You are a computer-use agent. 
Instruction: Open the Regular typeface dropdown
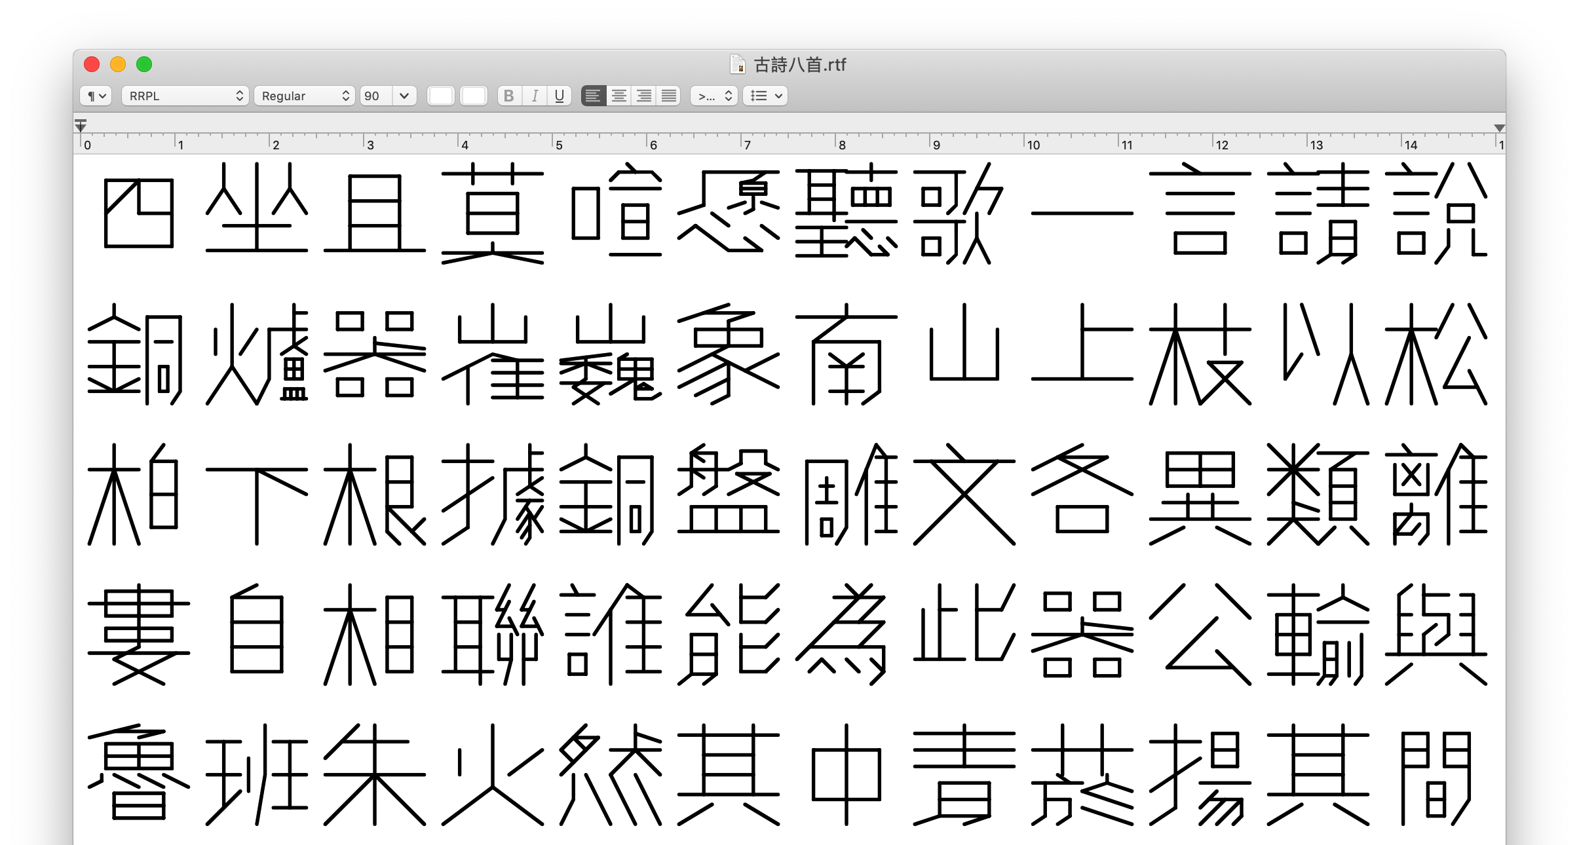pos(304,96)
